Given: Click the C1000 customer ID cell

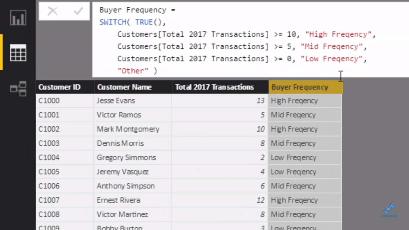Looking at the screenshot, I should click(x=65, y=101).
